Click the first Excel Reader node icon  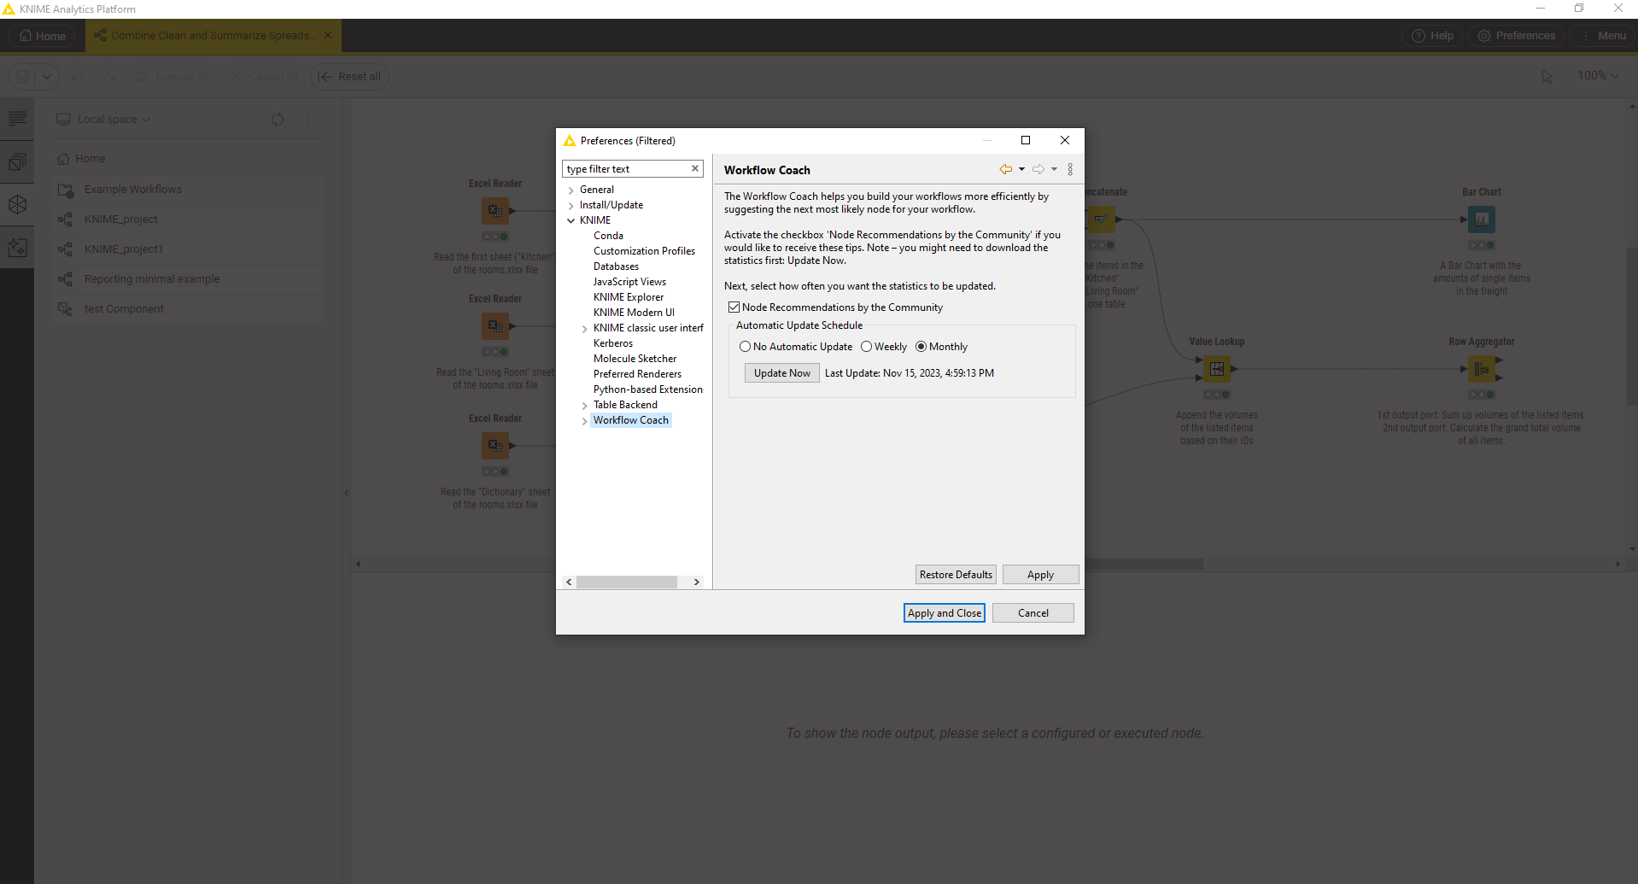(x=495, y=210)
